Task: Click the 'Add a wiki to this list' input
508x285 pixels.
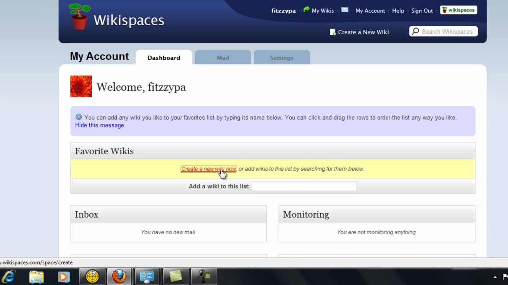Action: pyautogui.click(x=304, y=186)
